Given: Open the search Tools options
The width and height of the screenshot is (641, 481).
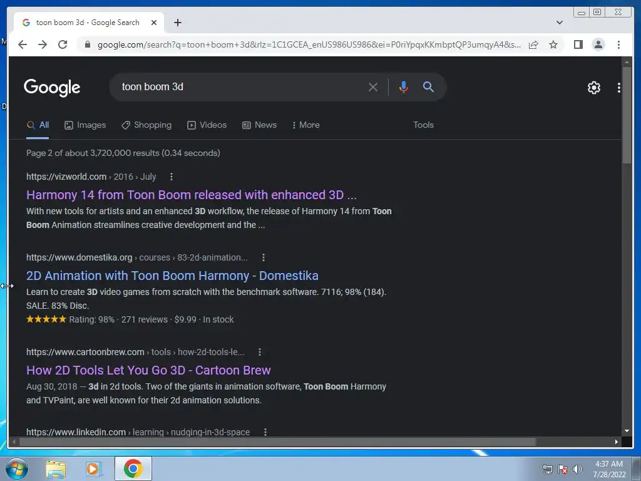Looking at the screenshot, I should coord(423,125).
